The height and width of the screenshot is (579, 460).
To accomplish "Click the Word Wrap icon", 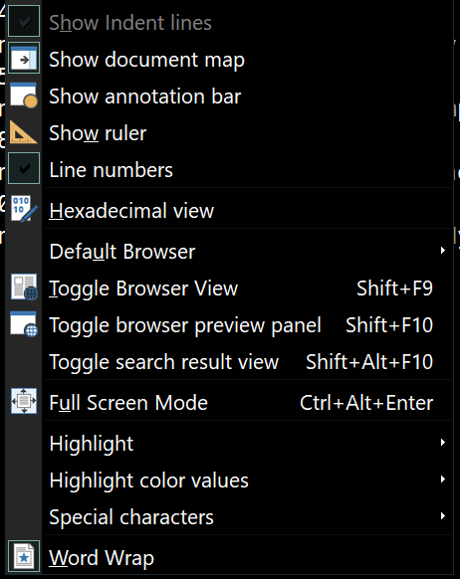I will tap(24, 556).
